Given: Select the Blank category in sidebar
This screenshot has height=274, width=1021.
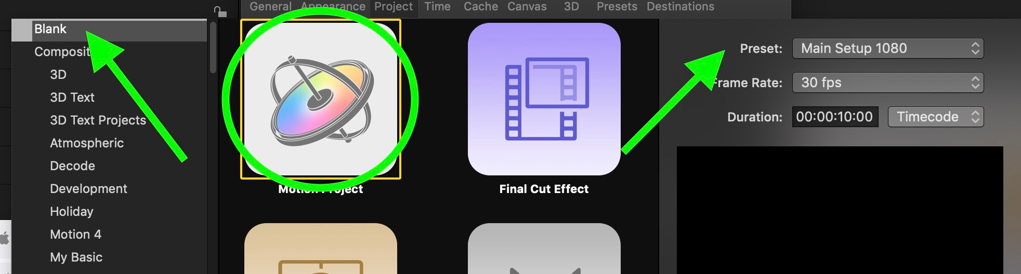Looking at the screenshot, I should point(109,30).
